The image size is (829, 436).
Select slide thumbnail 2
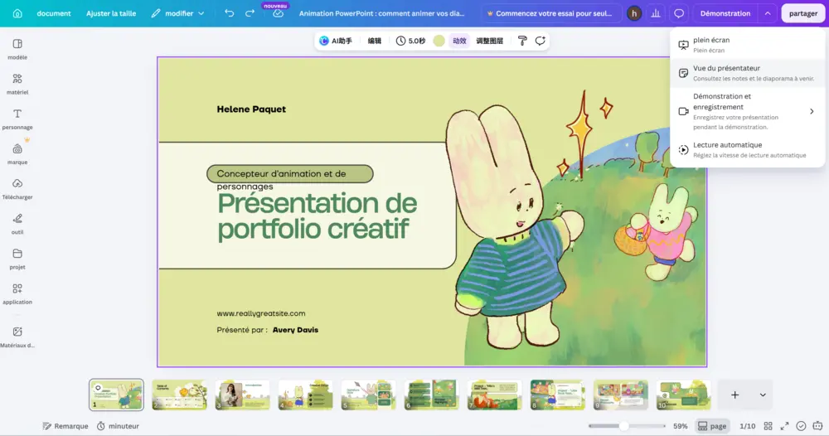pos(179,395)
